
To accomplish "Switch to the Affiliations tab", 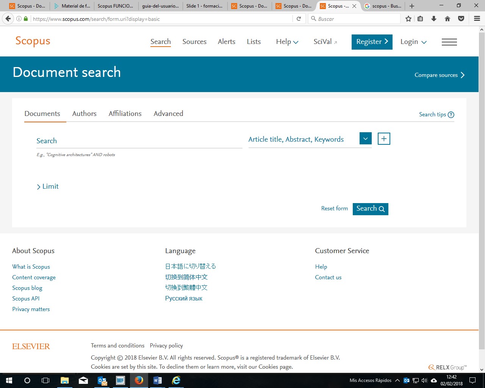I will pos(125,114).
